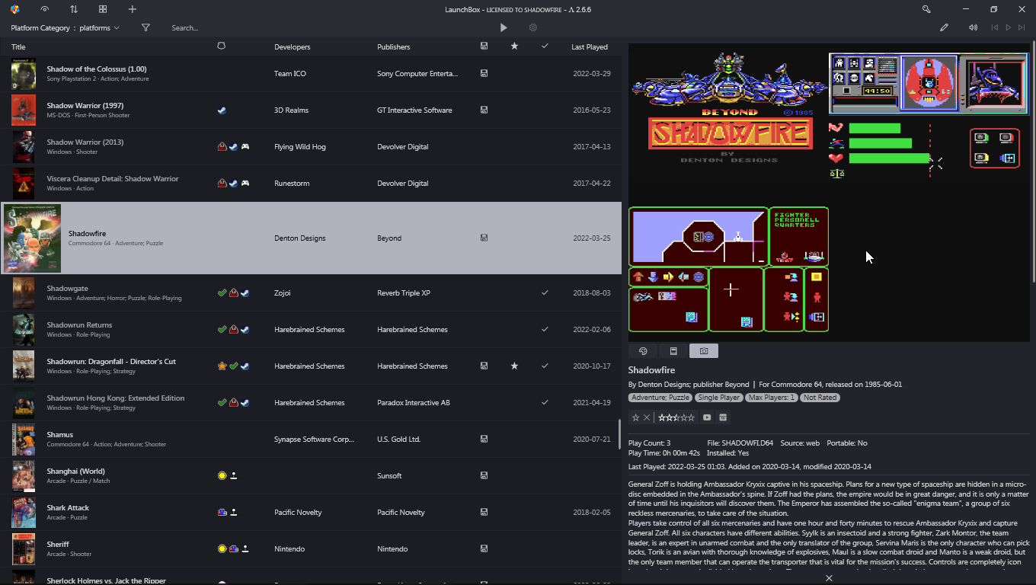The height and width of the screenshot is (585, 1036).
Task: Click the Max Players: 1 tag
Action: click(772, 398)
